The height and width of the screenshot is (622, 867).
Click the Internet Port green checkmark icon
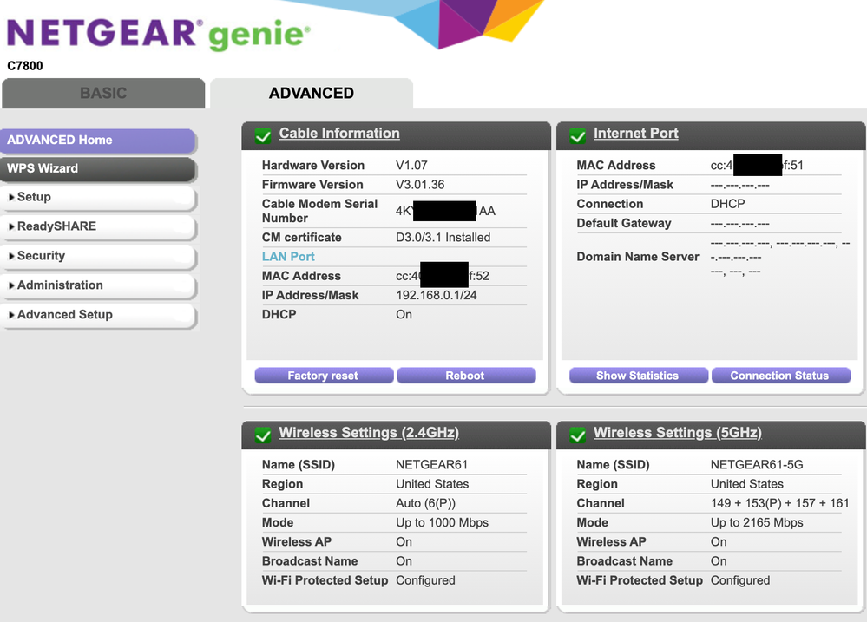[578, 135]
